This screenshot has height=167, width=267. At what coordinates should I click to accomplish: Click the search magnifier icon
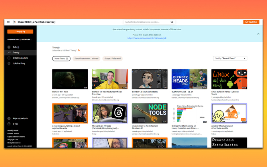point(172,22)
